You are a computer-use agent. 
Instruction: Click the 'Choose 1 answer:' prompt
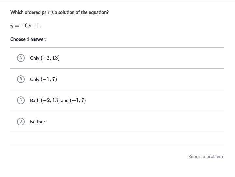pyautogui.click(x=28, y=39)
